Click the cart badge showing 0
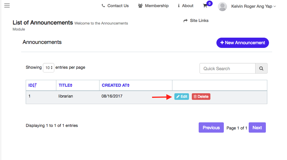The image size is (287, 160). pos(210,3)
